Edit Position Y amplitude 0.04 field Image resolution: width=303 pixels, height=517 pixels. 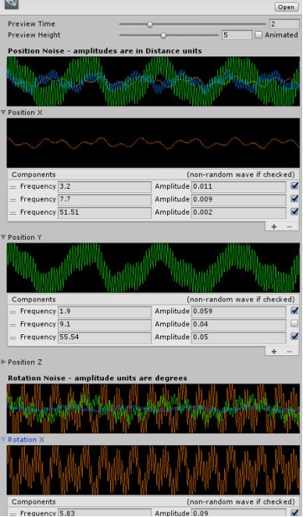tap(238, 324)
